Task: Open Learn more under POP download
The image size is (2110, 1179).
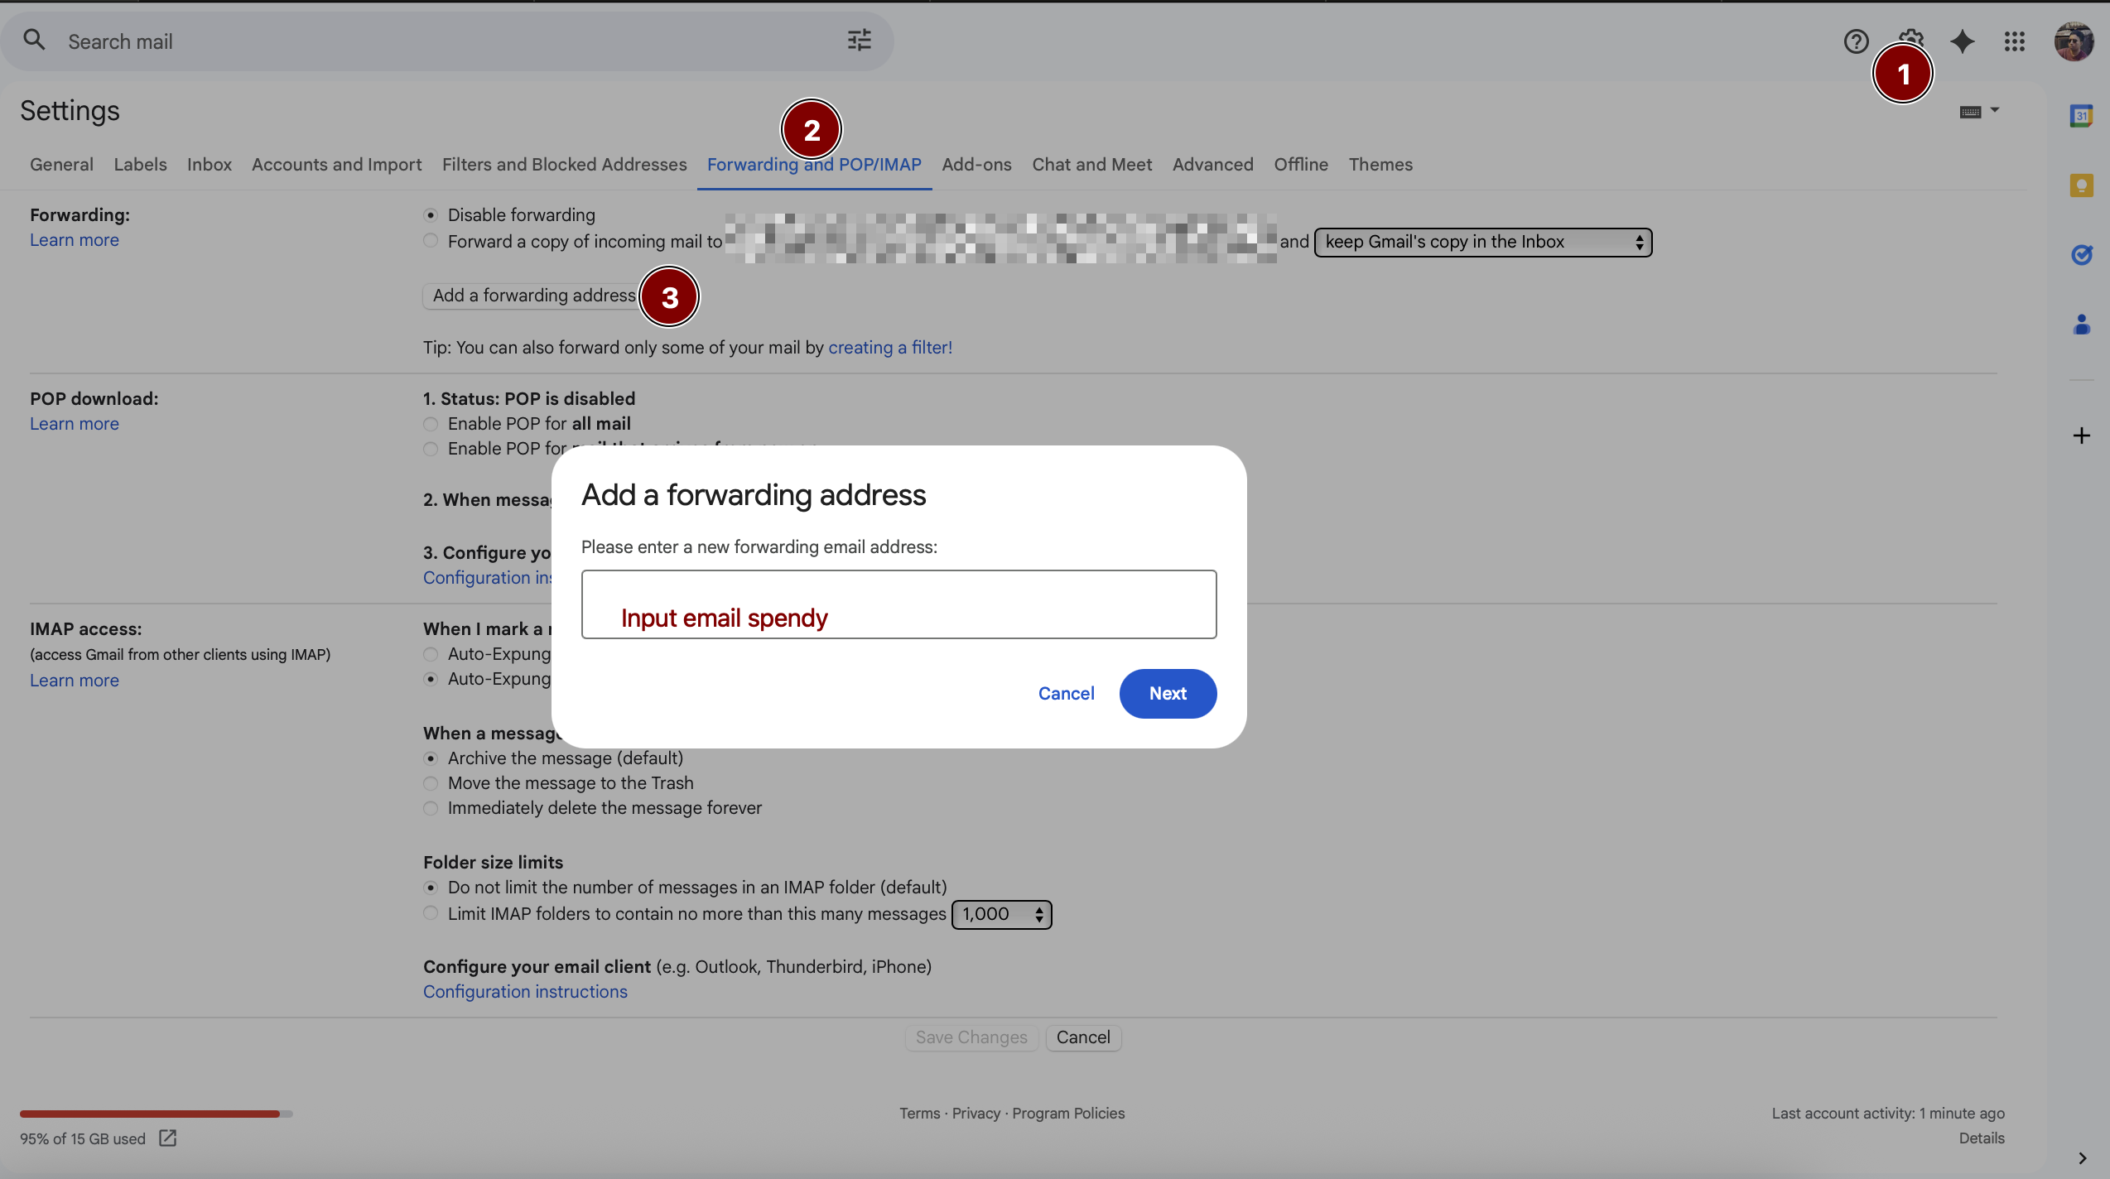Action: [x=75, y=424]
